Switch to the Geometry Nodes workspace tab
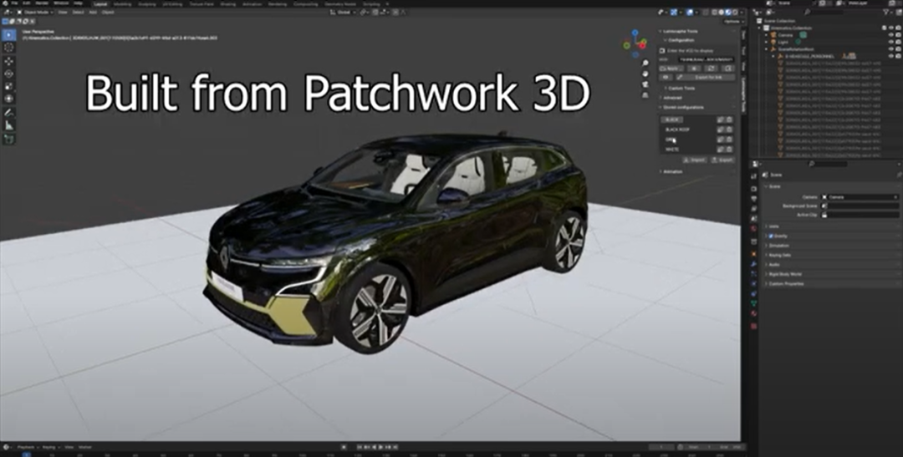This screenshot has width=903, height=457. pos(339,4)
